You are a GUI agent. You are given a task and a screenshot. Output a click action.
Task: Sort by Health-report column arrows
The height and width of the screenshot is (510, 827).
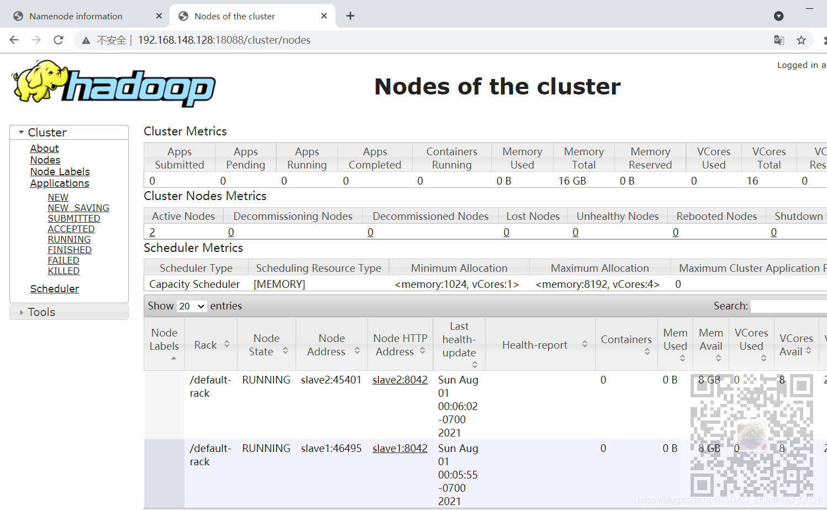coord(584,344)
